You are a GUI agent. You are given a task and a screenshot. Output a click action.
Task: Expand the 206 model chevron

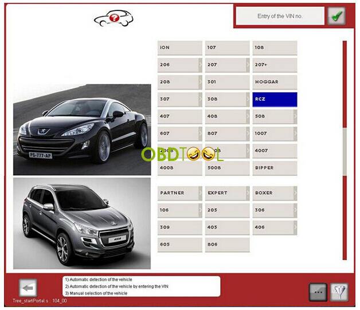pyautogui.click(x=200, y=65)
